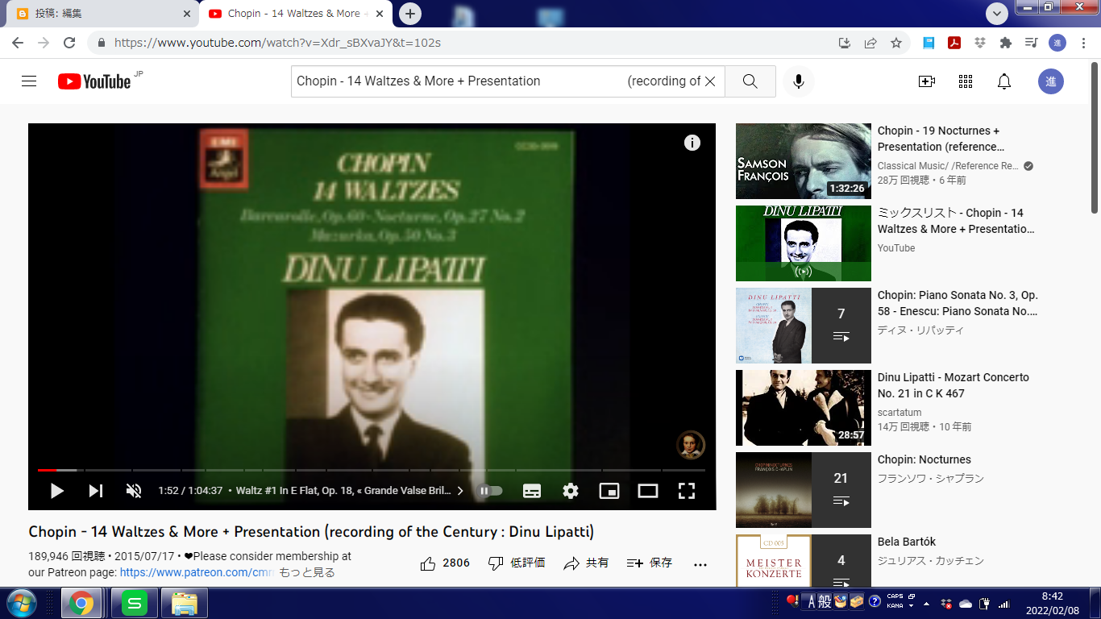This screenshot has height=619, width=1101.
Task: Open a new browser tab
Action: 410,14
